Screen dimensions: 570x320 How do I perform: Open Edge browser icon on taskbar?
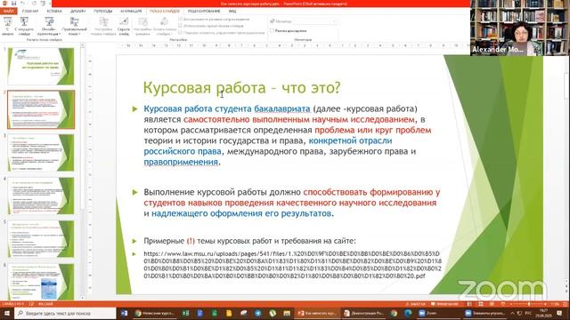(x=408, y=313)
